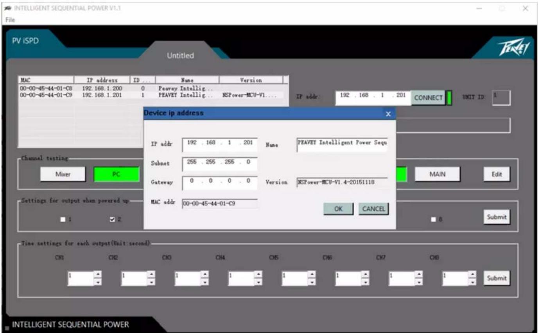
Task: Uncheck output checkbox 2
Action: [113, 220]
